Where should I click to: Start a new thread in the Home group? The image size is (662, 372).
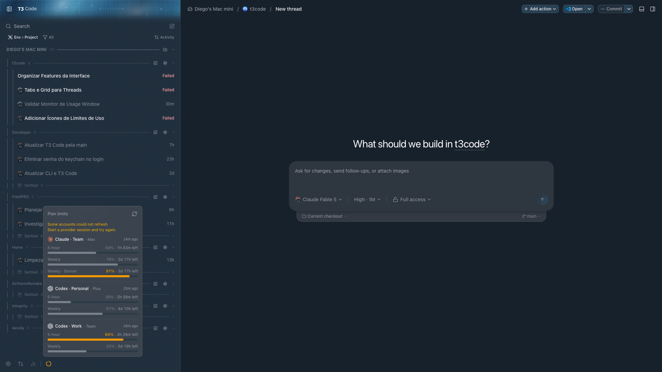156,247
